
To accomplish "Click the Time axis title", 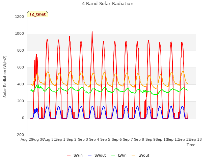I will point(191,145).
